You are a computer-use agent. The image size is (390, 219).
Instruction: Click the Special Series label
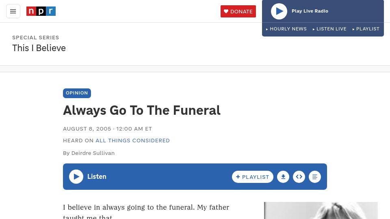[x=36, y=37]
